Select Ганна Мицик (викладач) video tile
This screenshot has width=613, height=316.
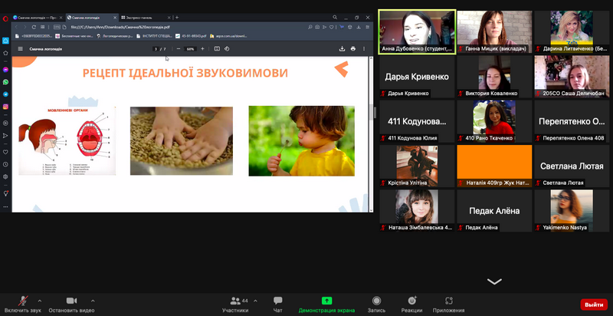point(494,31)
